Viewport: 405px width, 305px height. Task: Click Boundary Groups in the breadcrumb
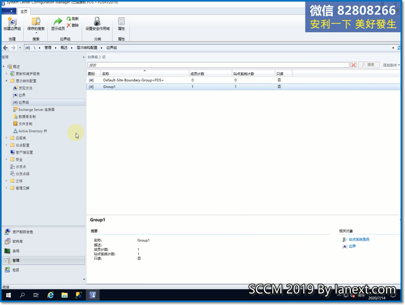pos(112,48)
